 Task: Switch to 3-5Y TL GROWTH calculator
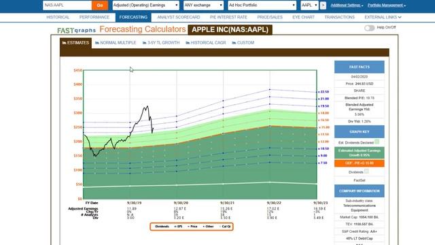[x=161, y=43]
